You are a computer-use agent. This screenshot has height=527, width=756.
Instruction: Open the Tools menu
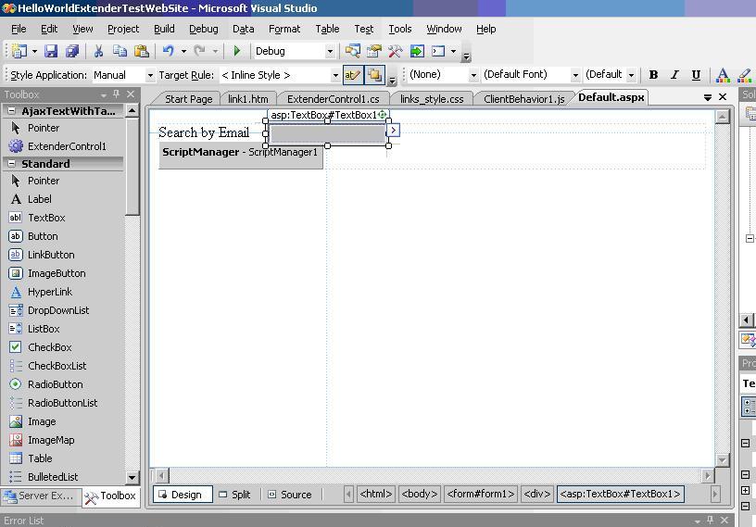click(399, 29)
